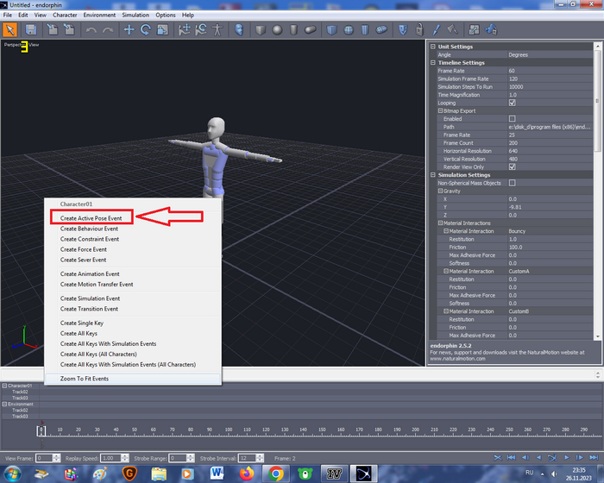Screen dimensions: 604x483
Task: Click Create Behaviour Event entry
Action: pyautogui.click(x=89, y=229)
